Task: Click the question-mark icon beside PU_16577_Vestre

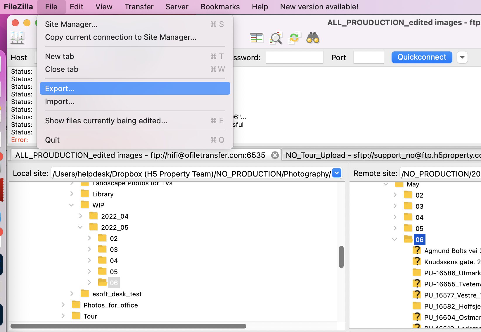Action: (x=417, y=295)
